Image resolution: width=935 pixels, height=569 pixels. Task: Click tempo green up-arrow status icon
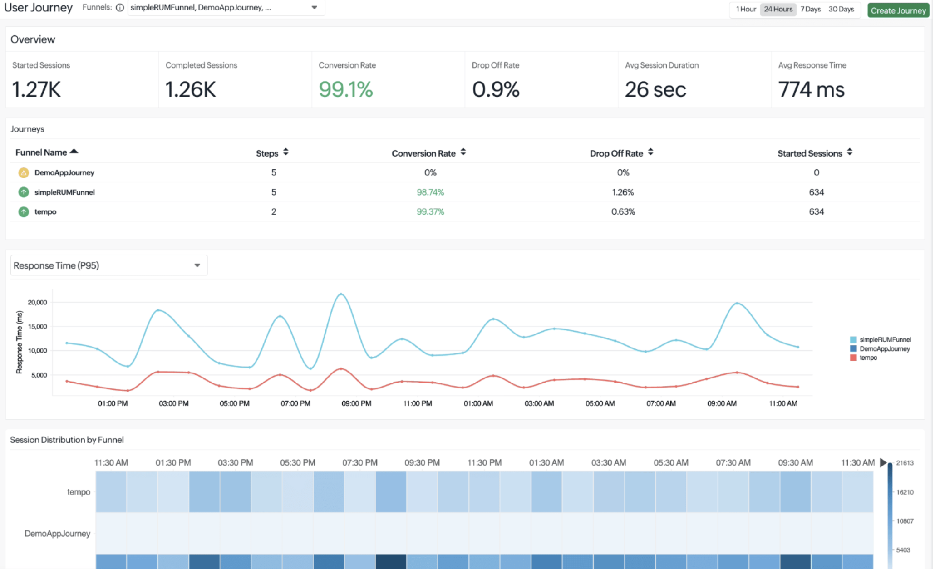coord(24,211)
